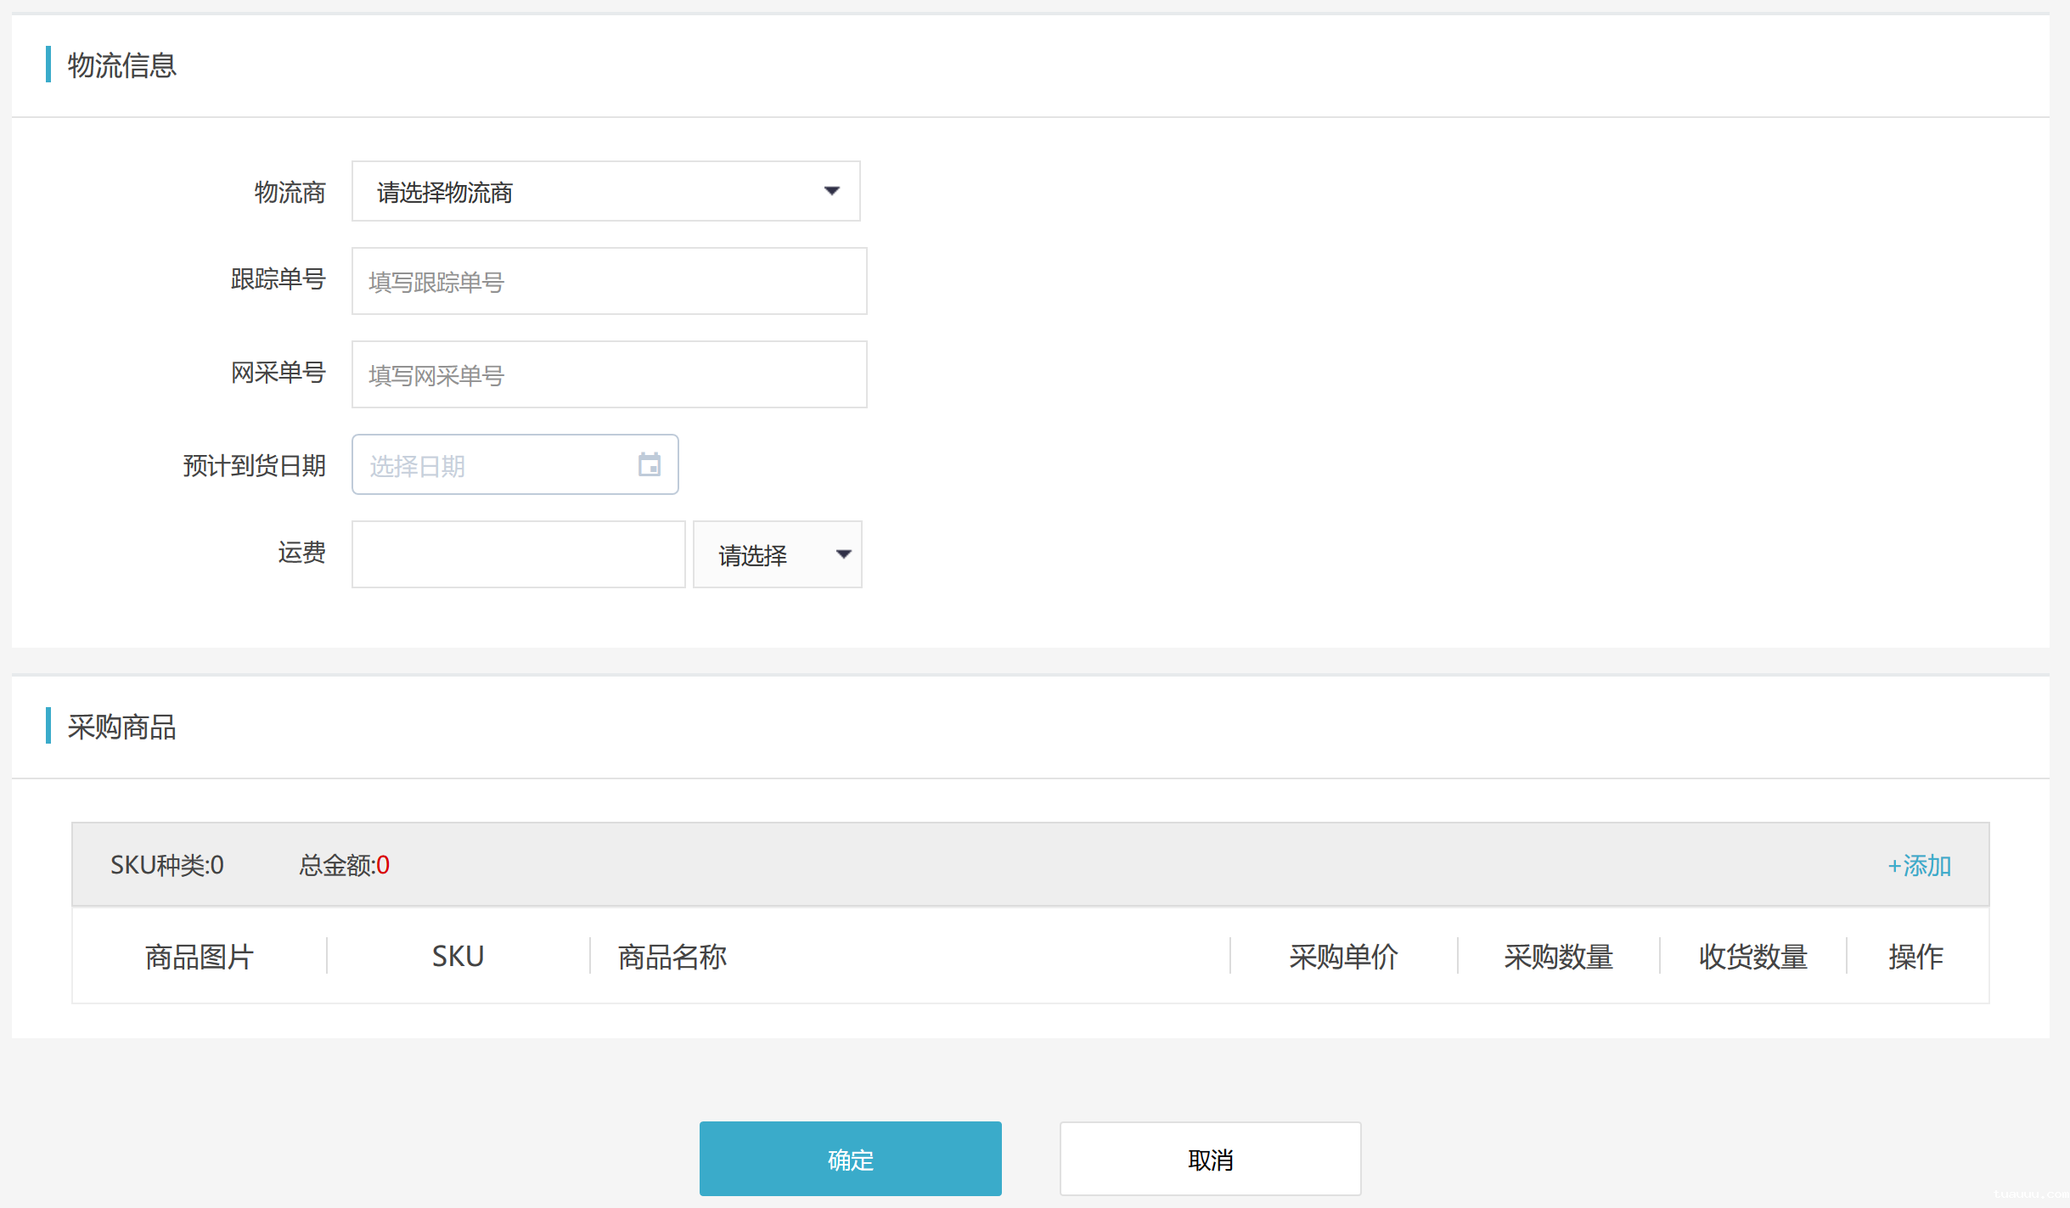Click the SKU column header

click(x=457, y=955)
